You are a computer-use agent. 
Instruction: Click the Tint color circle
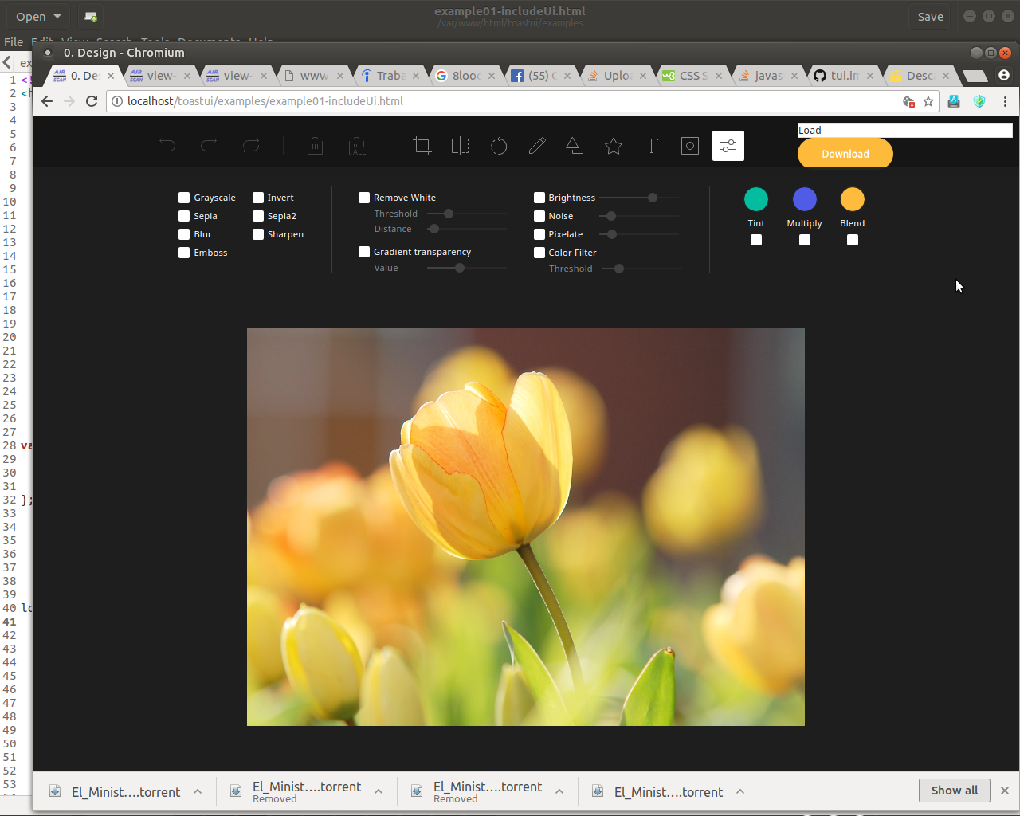755,199
